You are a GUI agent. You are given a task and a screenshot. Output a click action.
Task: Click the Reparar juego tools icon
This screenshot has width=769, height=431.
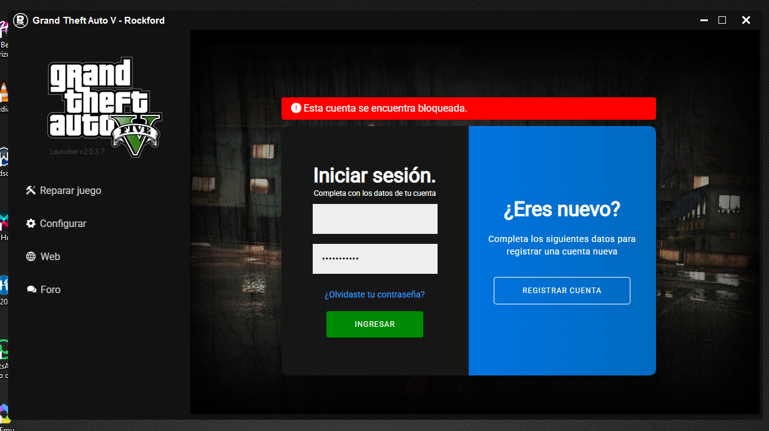click(x=31, y=191)
